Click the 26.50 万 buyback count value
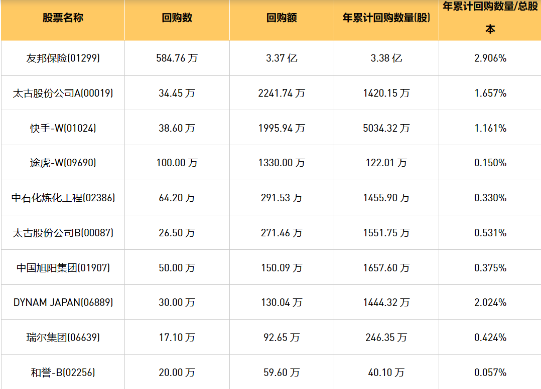Viewport: 541px width, 389px height. coord(177,233)
